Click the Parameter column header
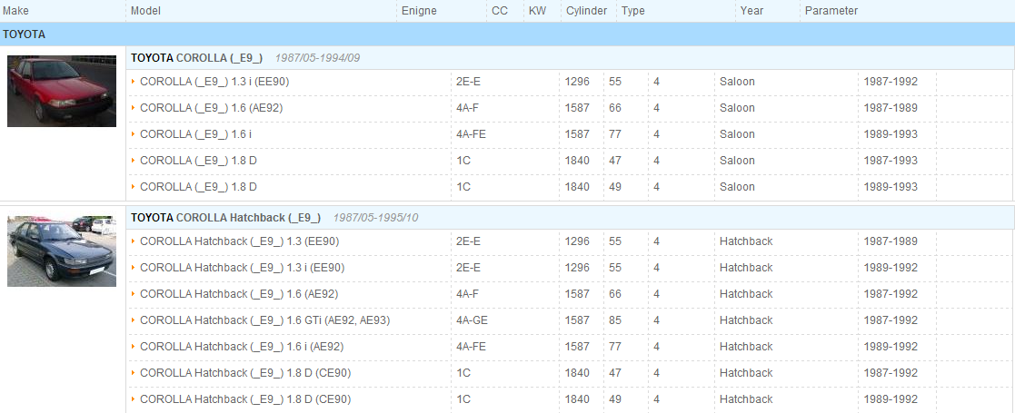The height and width of the screenshot is (413, 1015). point(831,11)
